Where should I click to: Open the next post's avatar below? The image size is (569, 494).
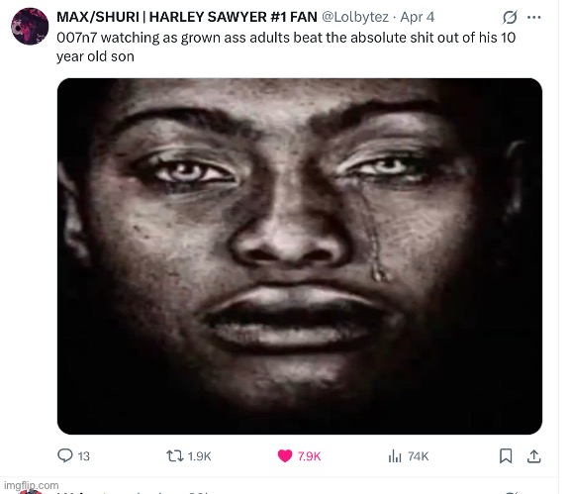pos(30,491)
